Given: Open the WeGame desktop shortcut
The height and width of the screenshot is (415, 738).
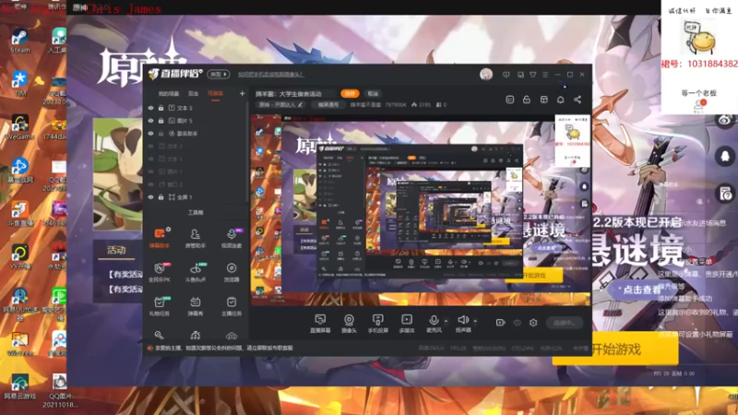Looking at the screenshot, I should point(19,127).
